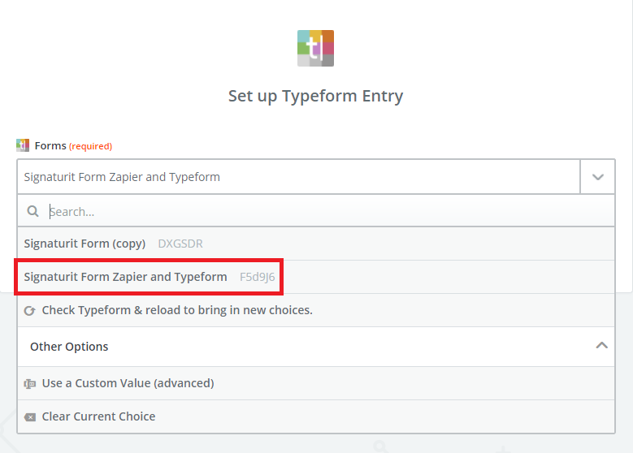
Task: Click the custom value icon
Action: coord(30,383)
